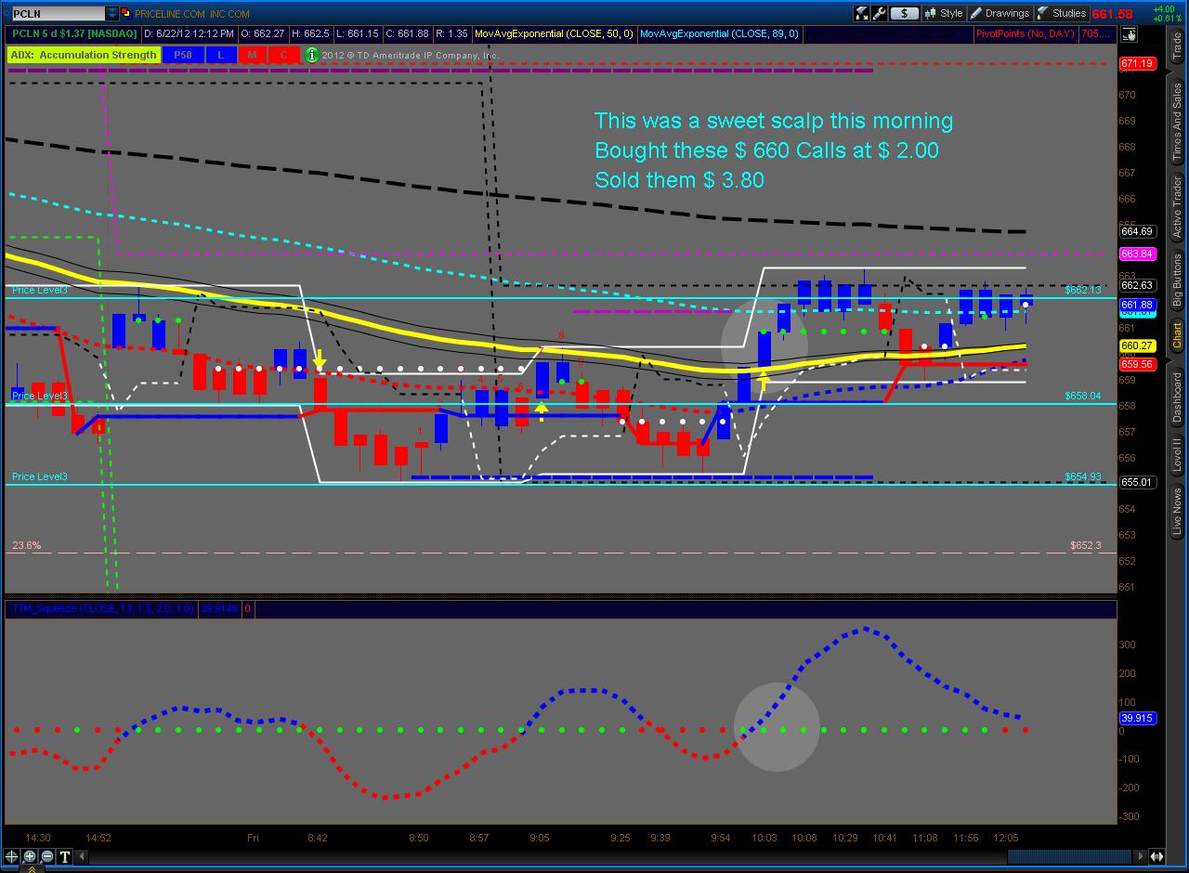
Task: Click the zoom in magnifier icon
Action: click(x=30, y=856)
